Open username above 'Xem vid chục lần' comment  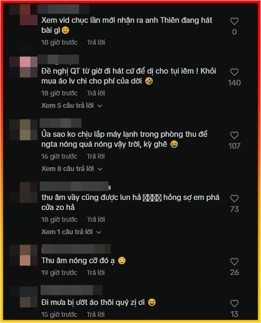(x=64, y=9)
